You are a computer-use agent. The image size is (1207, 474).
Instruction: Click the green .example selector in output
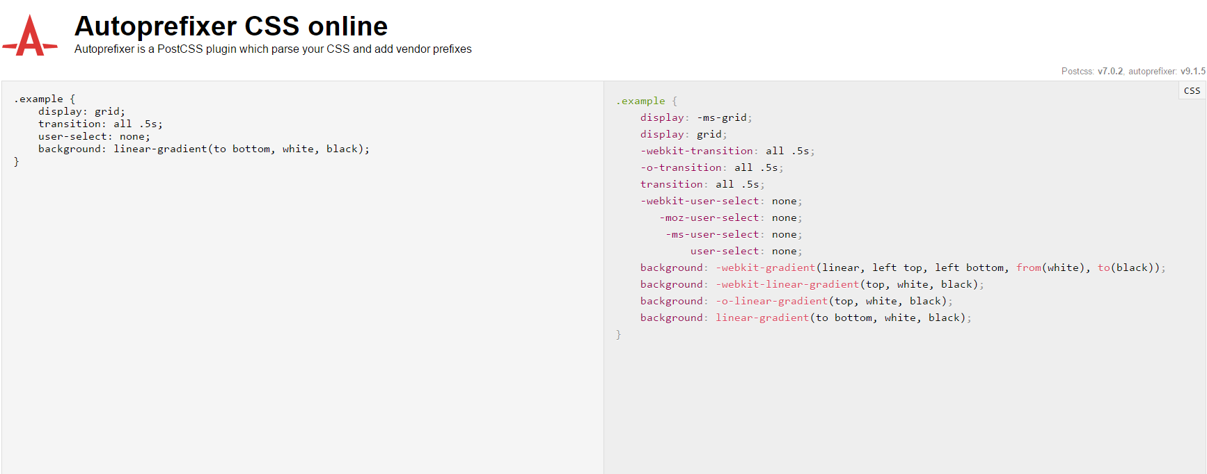click(640, 101)
